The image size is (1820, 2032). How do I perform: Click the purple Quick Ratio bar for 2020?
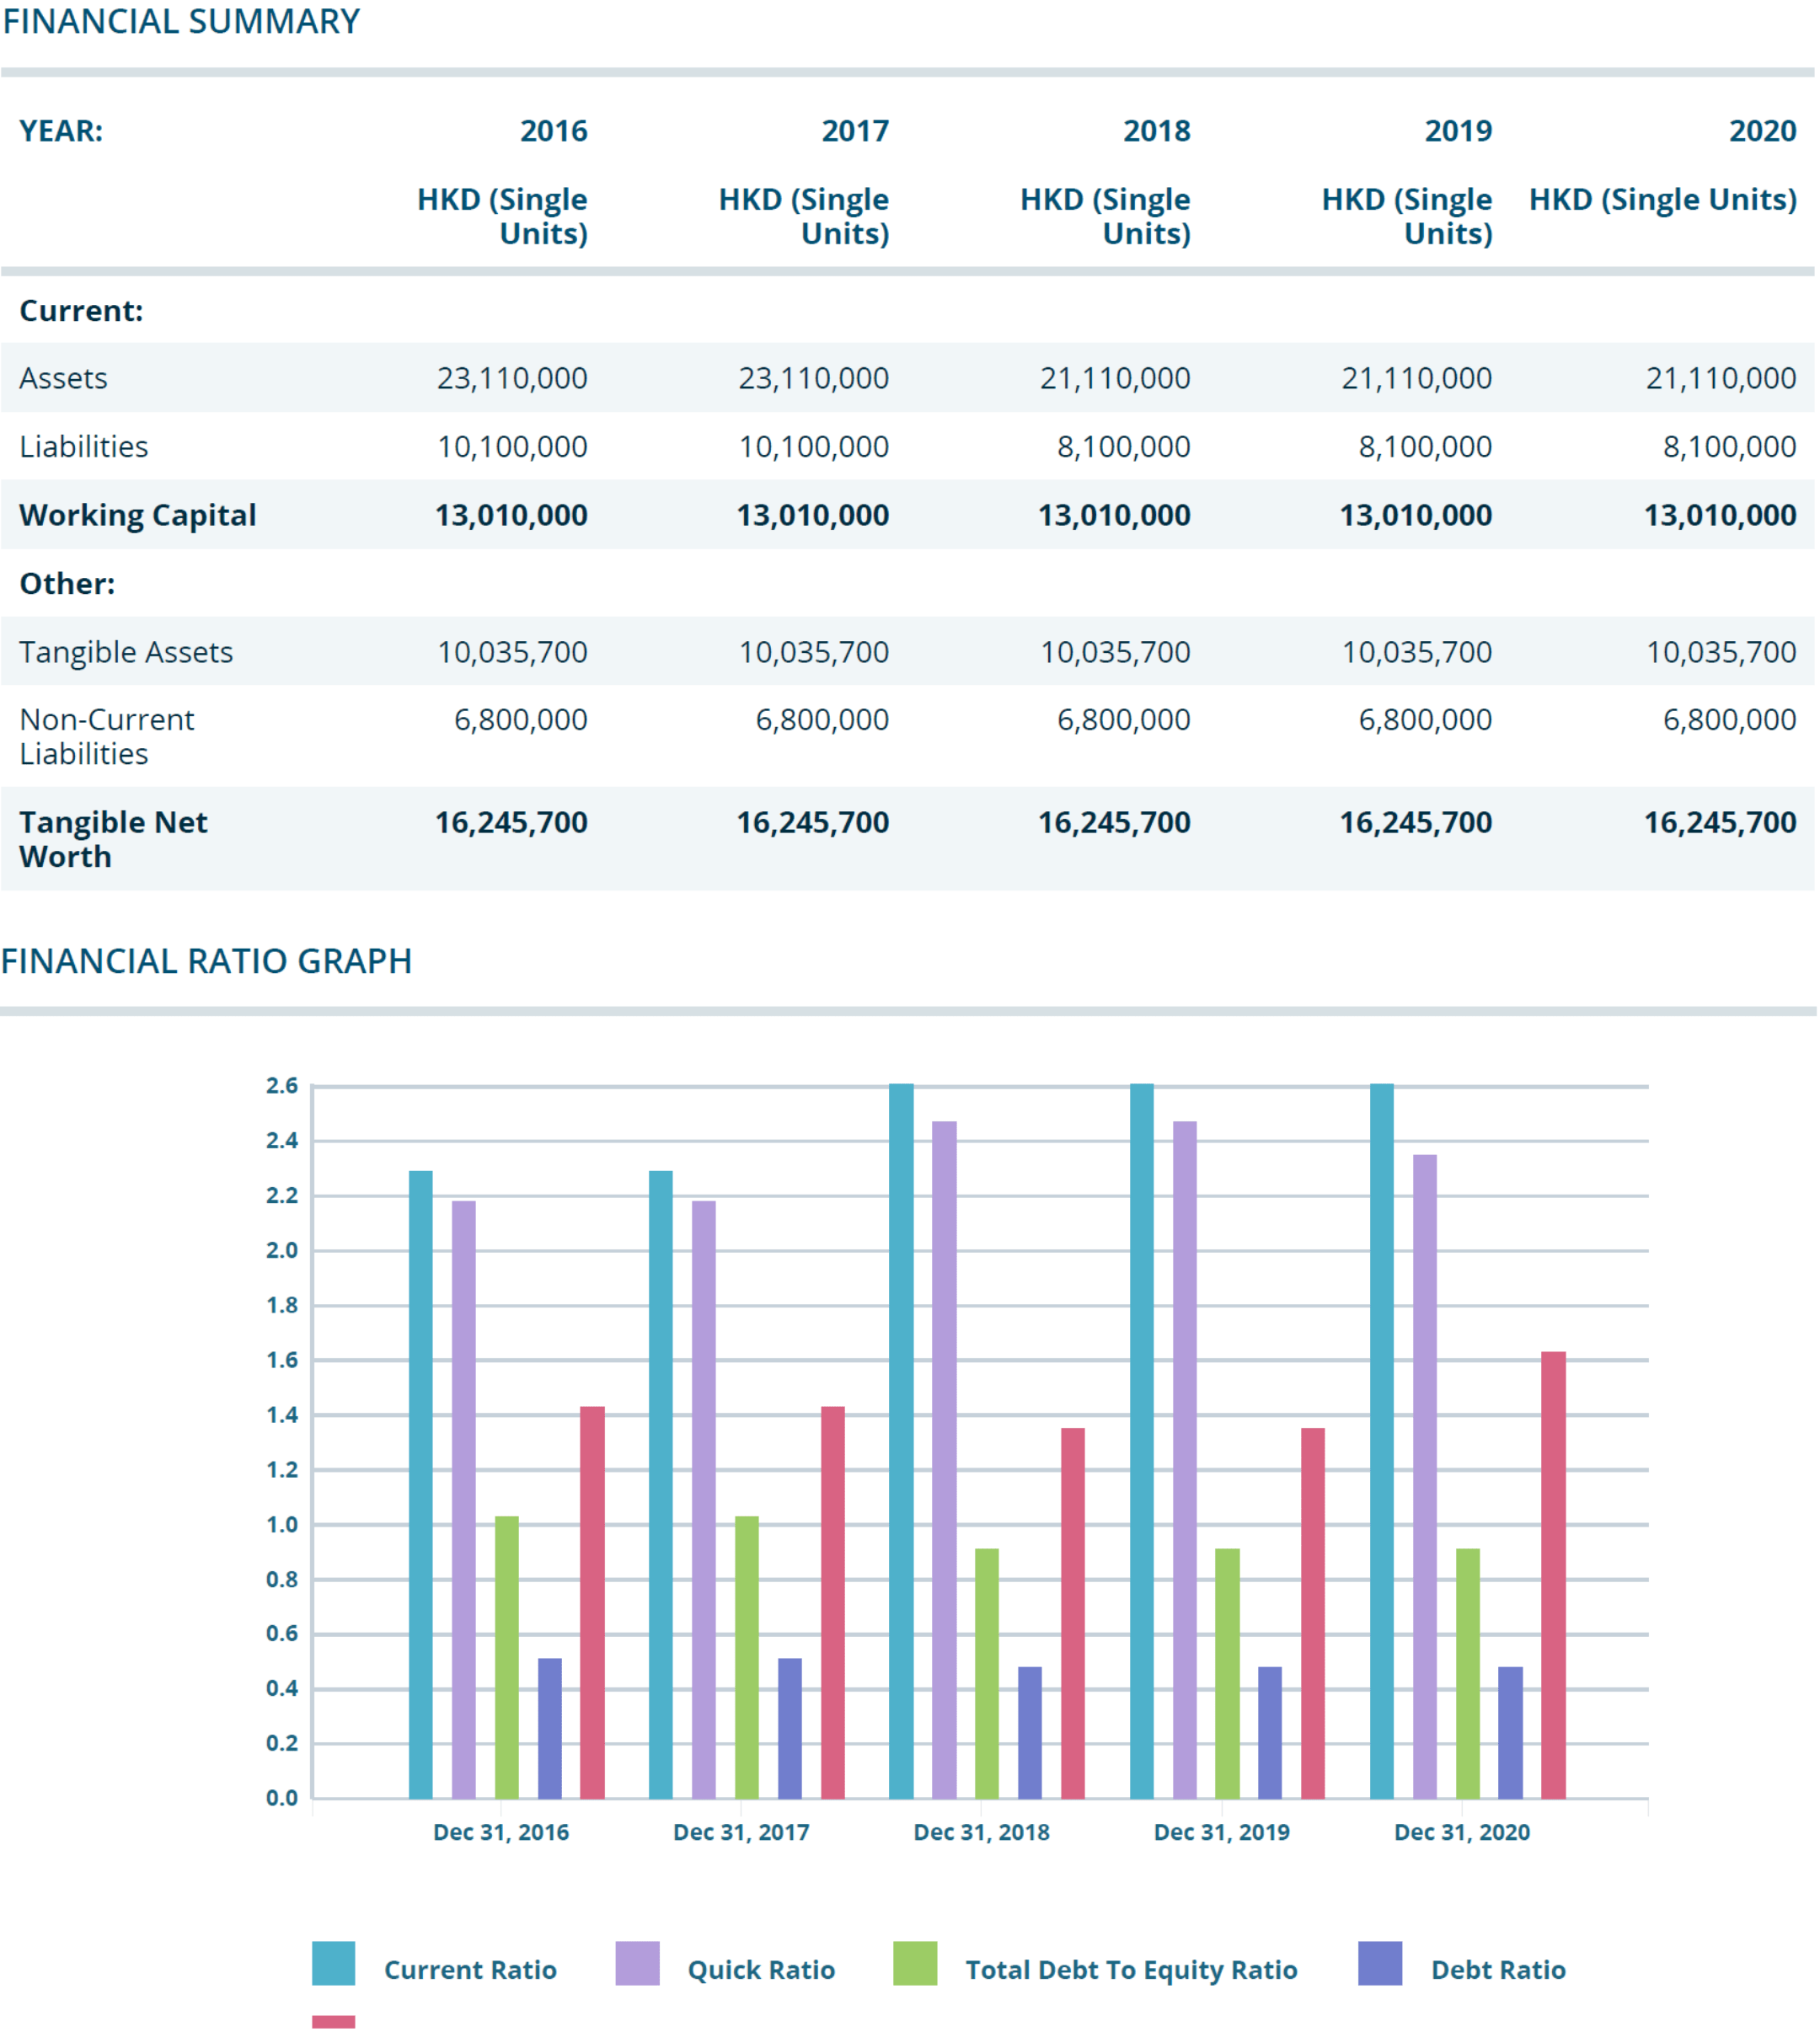click(1425, 1477)
